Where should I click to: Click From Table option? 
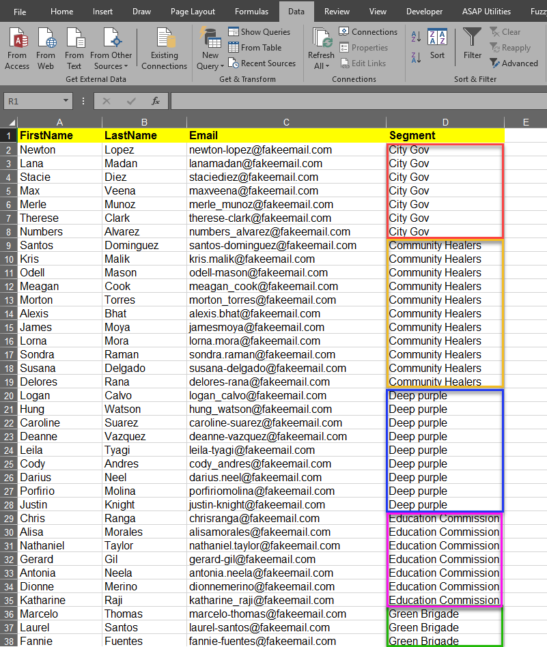tap(255, 48)
